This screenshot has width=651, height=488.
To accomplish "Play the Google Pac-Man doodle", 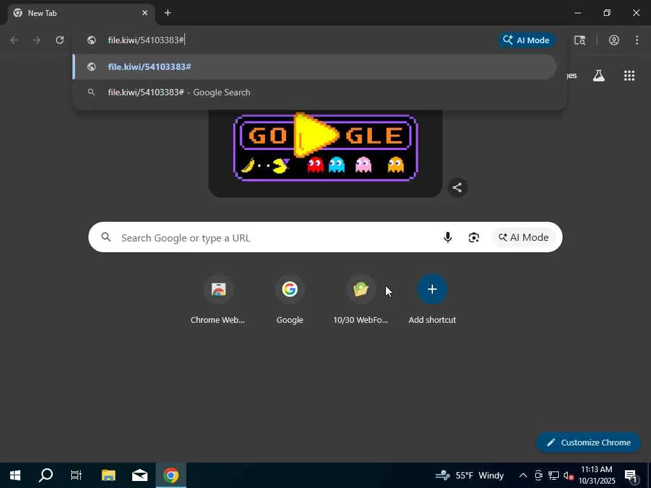I will click(317, 135).
